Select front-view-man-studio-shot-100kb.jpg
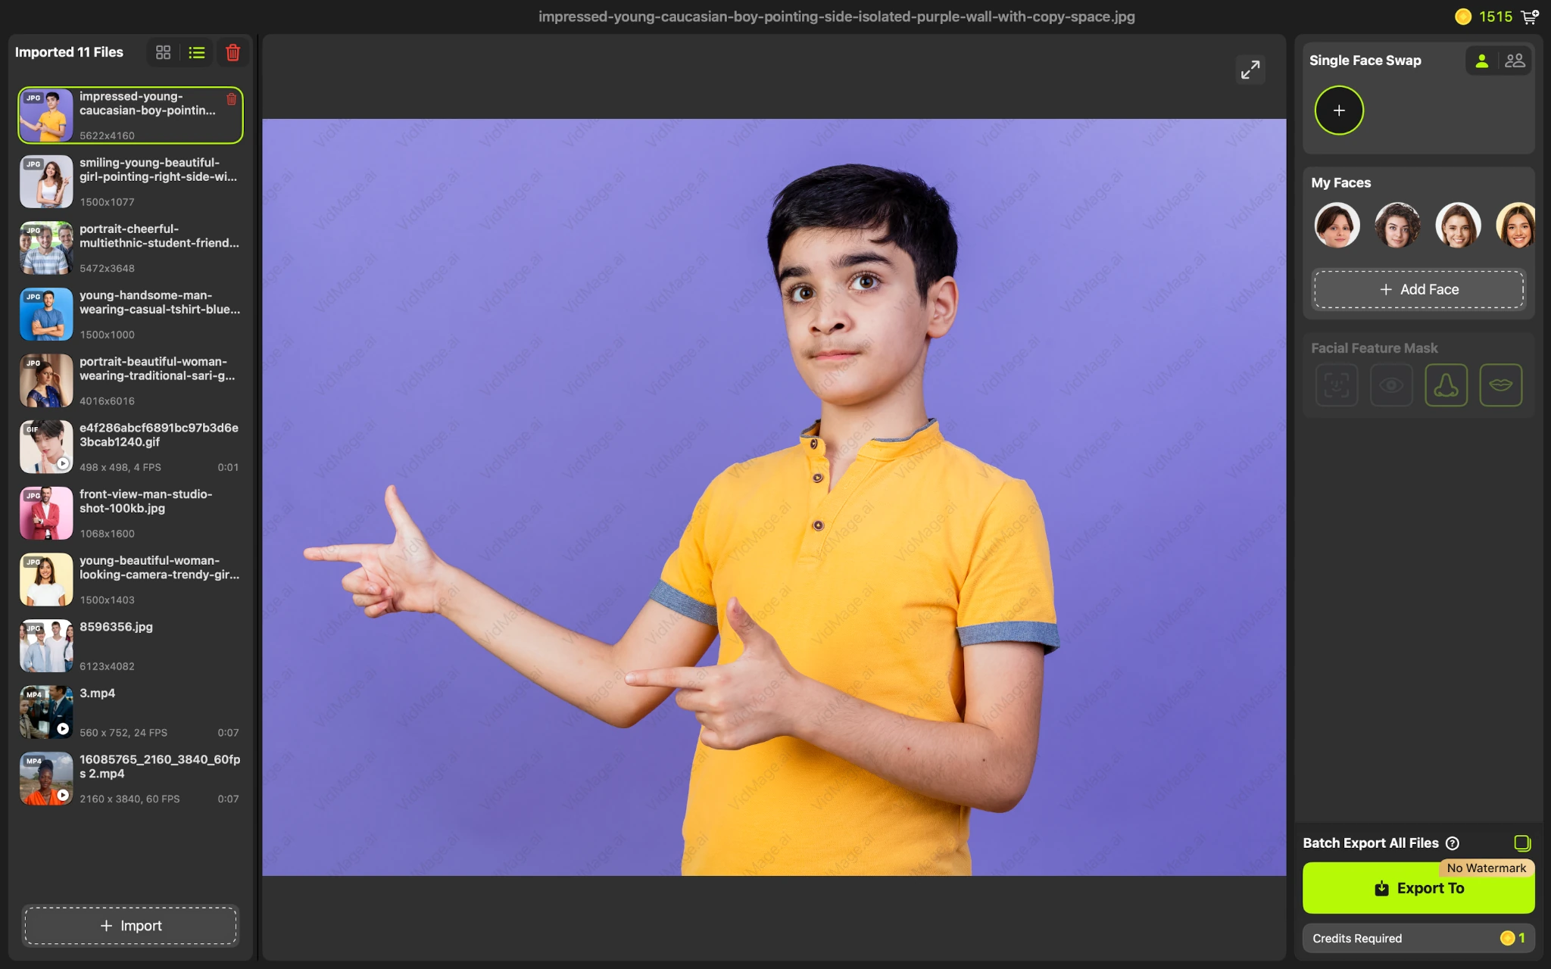This screenshot has height=969, width=1551. click(x=130, y=513)
